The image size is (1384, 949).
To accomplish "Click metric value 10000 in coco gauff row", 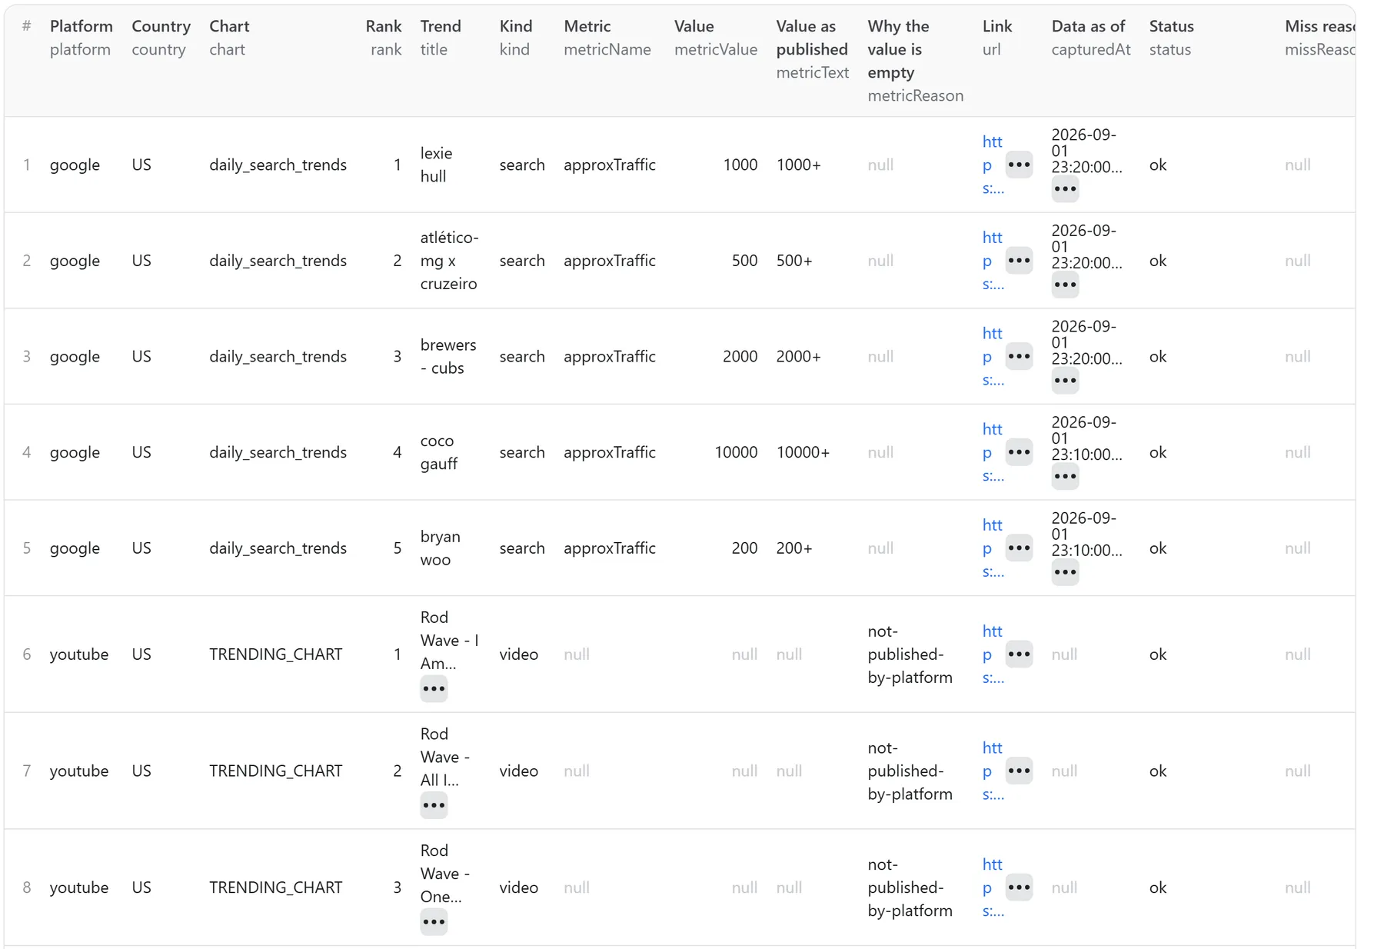I will pos(736,452).
